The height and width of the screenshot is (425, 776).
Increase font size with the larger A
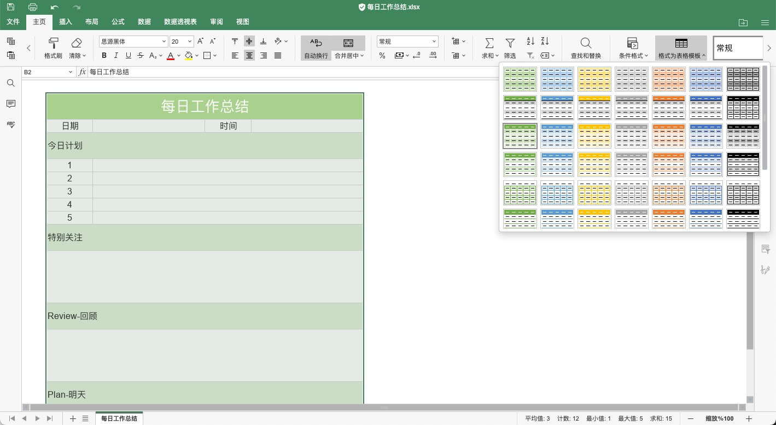(201, 42)
